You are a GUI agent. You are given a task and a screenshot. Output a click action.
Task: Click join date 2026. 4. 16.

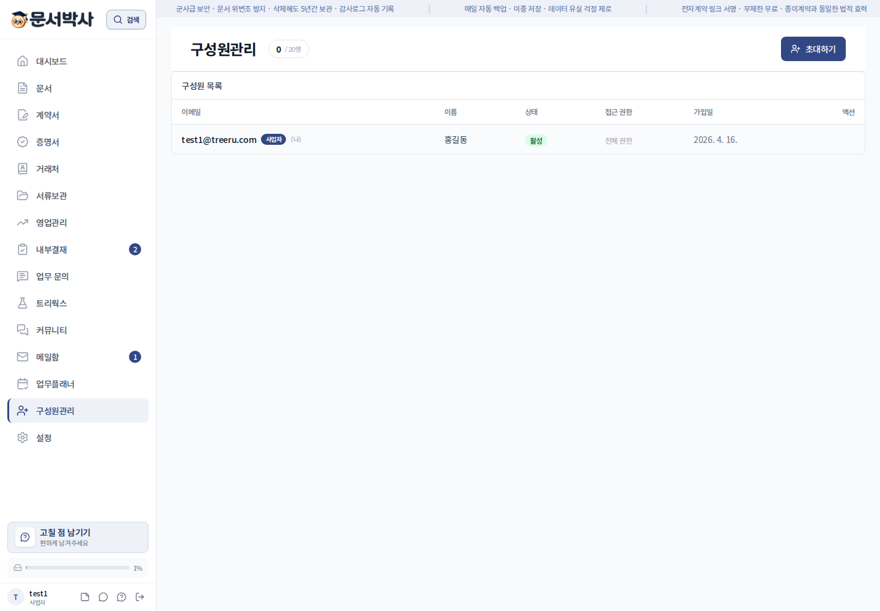pos(716,140)
